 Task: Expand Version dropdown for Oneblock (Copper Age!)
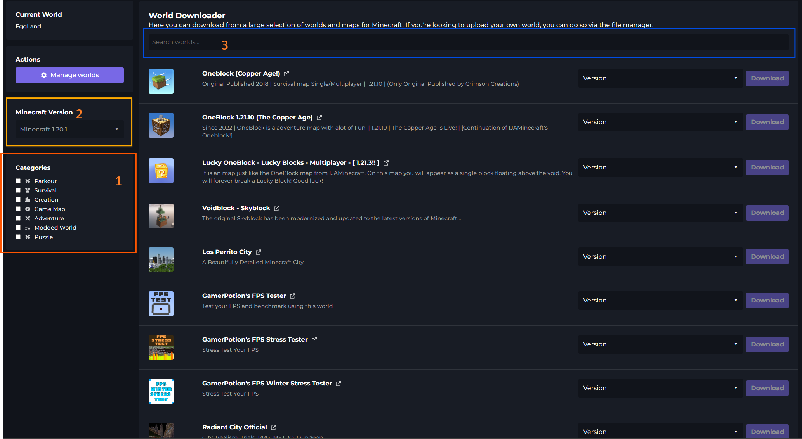point(660,78)
